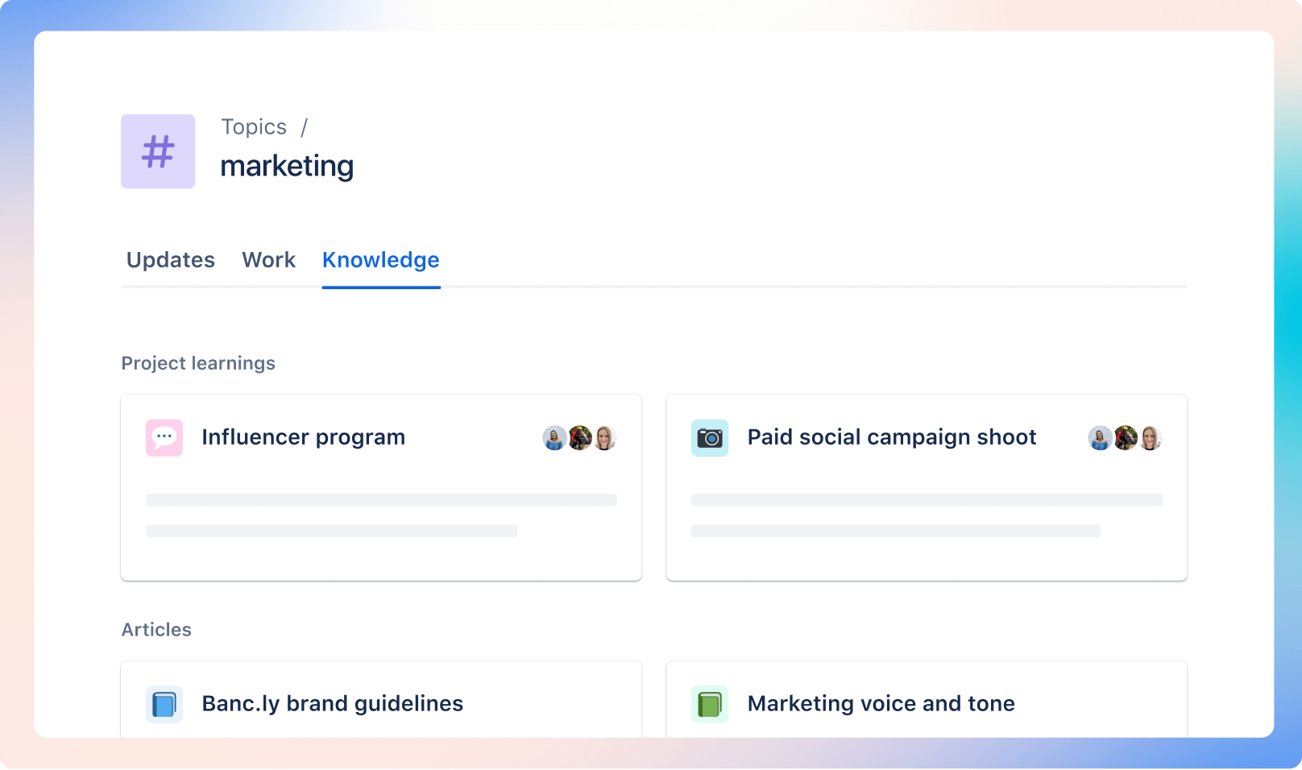Image resolution: width=1302 pixels, height=770 pixels.
Task: Go back to Topics breadcrumb
Action: click(x=254, y=127)
